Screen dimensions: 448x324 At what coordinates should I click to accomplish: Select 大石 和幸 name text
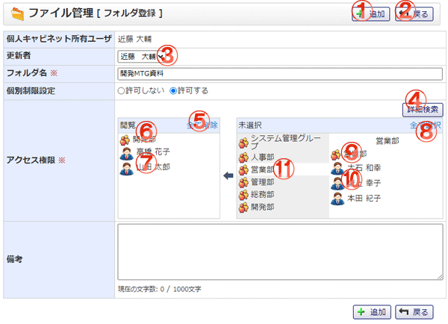(x=364, y=168)
